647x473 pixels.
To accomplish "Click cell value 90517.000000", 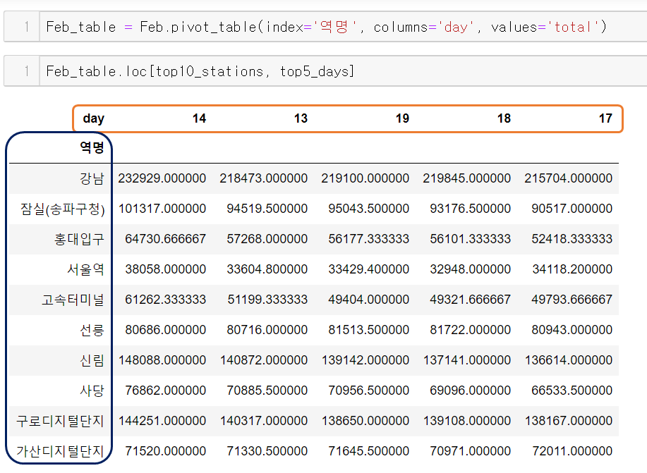I will [x=572, y=209].
